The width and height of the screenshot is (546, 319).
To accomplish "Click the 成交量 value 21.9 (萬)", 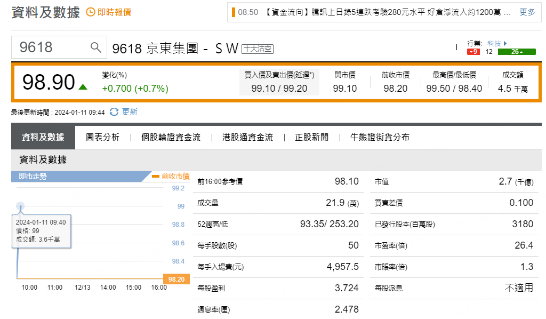I will pyautogui.click(x=342, y=203).
